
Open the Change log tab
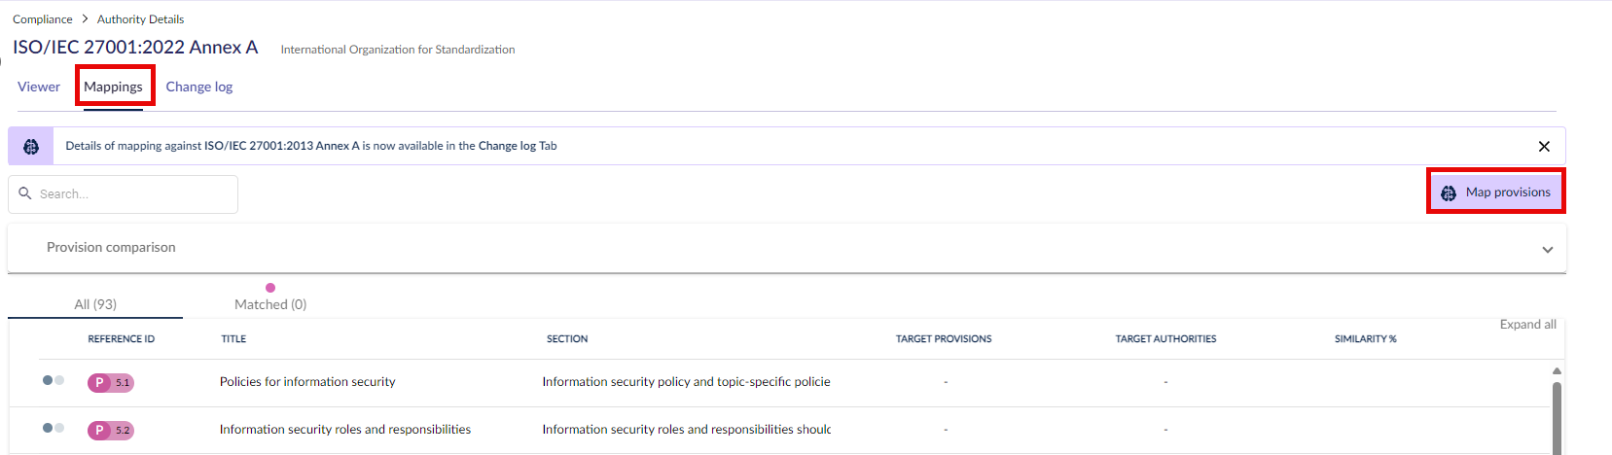pyautogui.click(x=199, y=87)
